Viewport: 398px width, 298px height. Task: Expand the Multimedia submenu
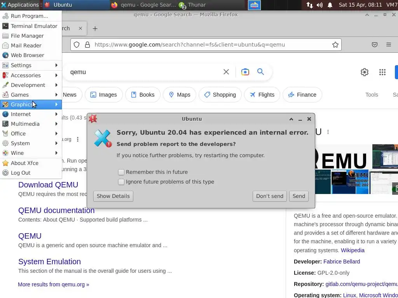pyautogui.click(x=31, y=124)
